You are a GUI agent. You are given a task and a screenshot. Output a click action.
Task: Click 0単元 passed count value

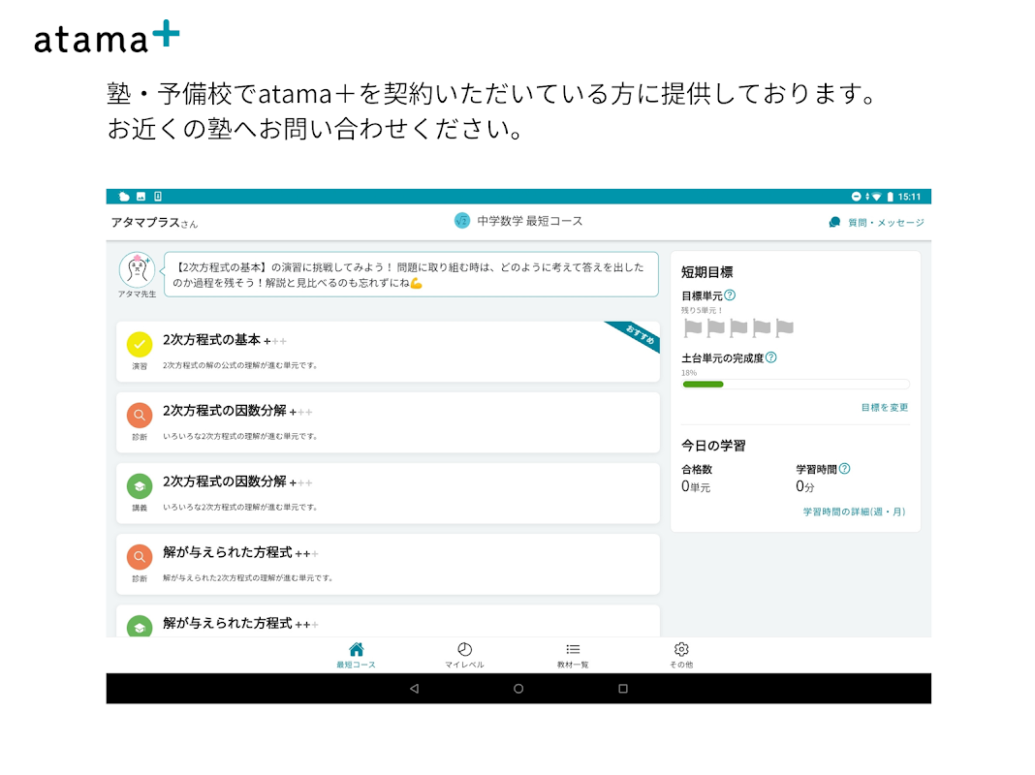click(x=696, y=486)
